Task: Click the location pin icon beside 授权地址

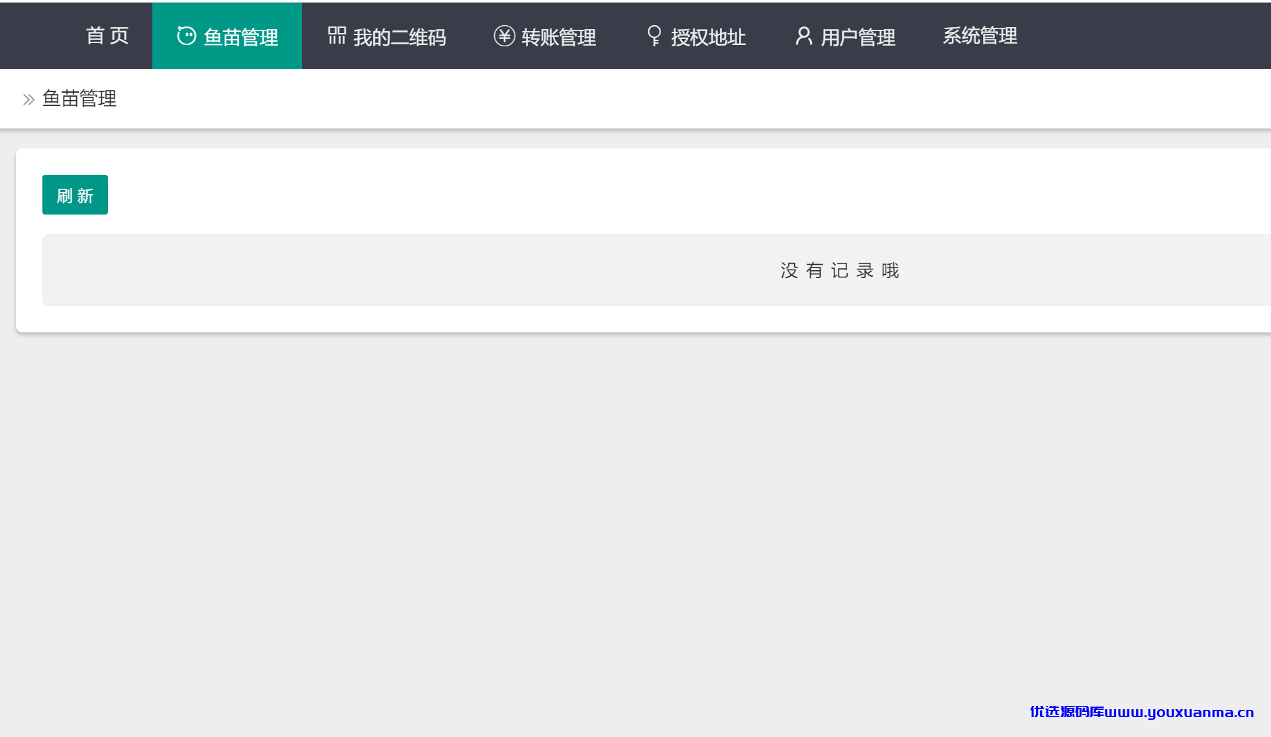Action: [654, 36]
